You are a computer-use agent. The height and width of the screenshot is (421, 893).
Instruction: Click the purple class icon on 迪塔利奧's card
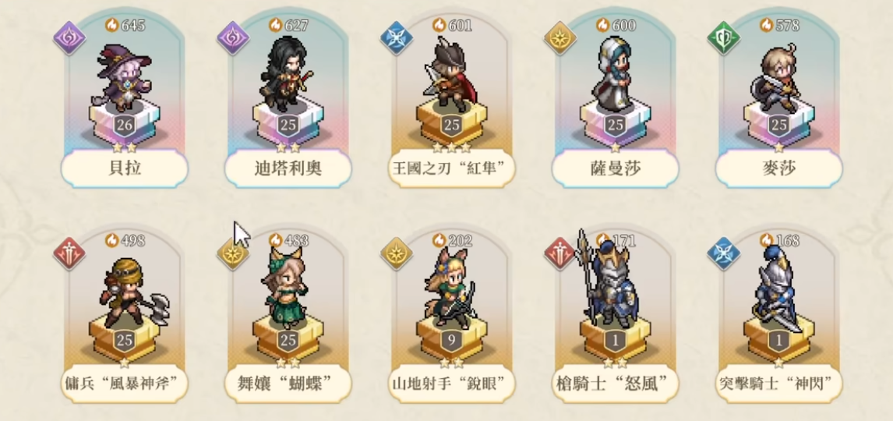(x=234, y=39)
